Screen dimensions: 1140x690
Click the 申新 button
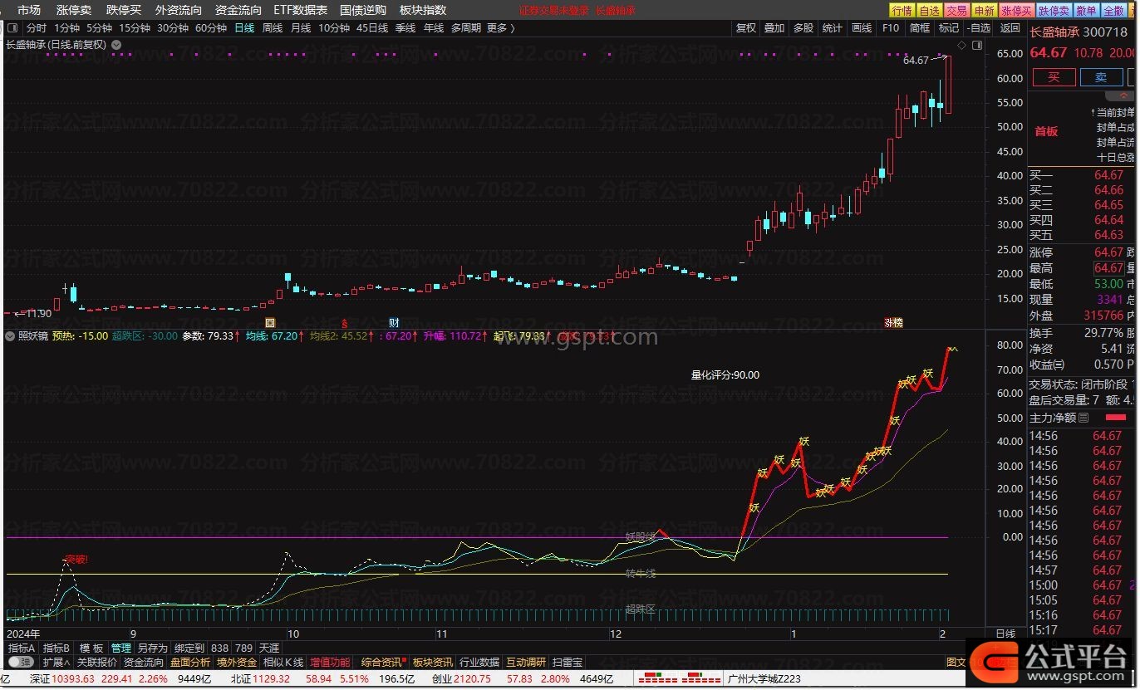985,11
